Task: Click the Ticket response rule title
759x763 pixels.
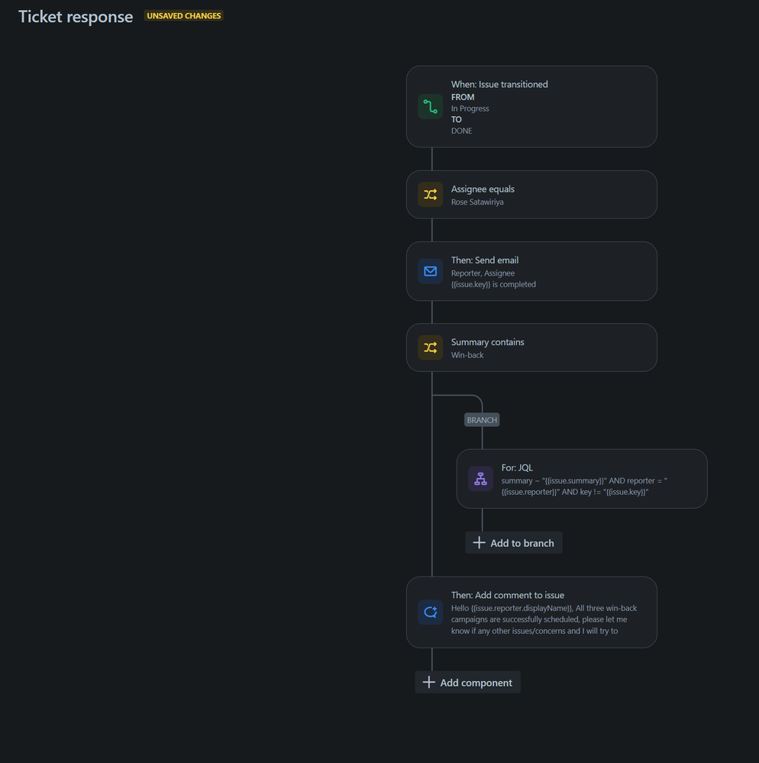Action: point(75,16)
